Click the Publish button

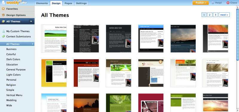click(x=200, y=3)
